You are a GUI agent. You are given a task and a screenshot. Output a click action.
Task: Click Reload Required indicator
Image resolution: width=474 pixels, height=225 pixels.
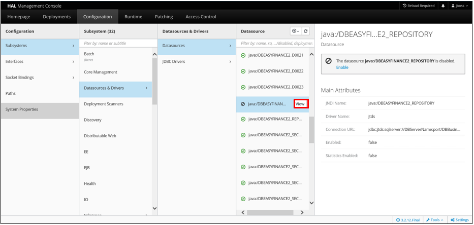419,6
